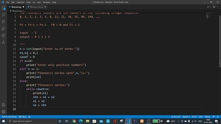Change language mode via Python
Image resolution: width=221 pixels, height=124 pixels.
pos(207,117)
